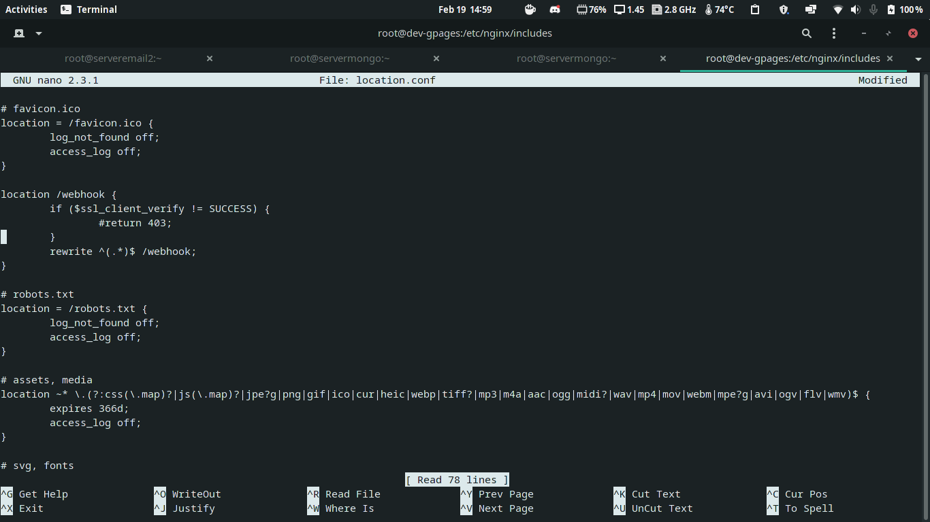Open the Feb 19 14:59 clock menu
The image size is (930, 522).
pyautogui.click(x=465, y=10)
